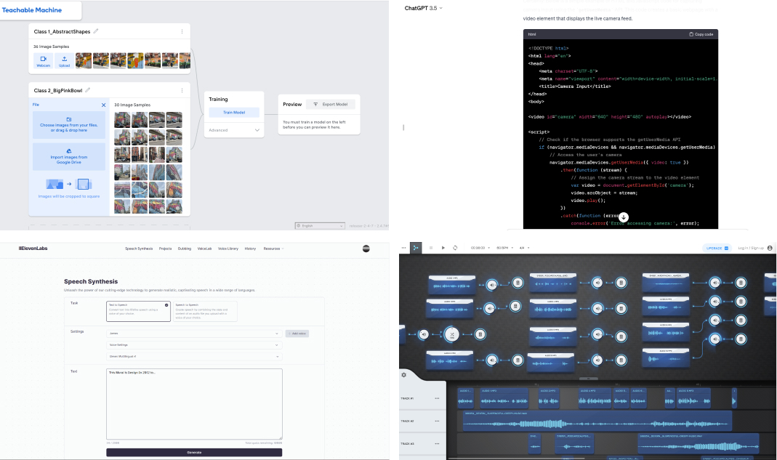Viewport: 777px width, 460px height.
Task: Click the output node right of the shuffle node
Action: click(480, 334)
